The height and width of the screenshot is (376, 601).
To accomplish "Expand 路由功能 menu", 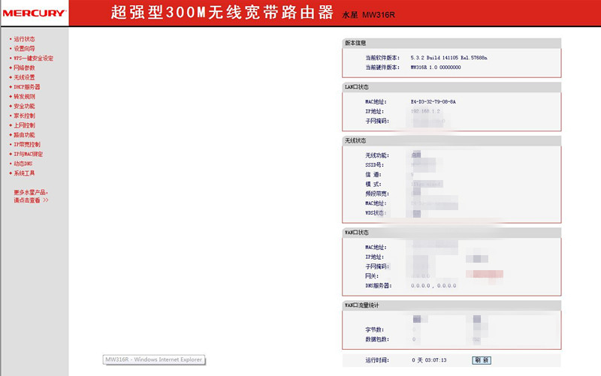I will [24, 135].
